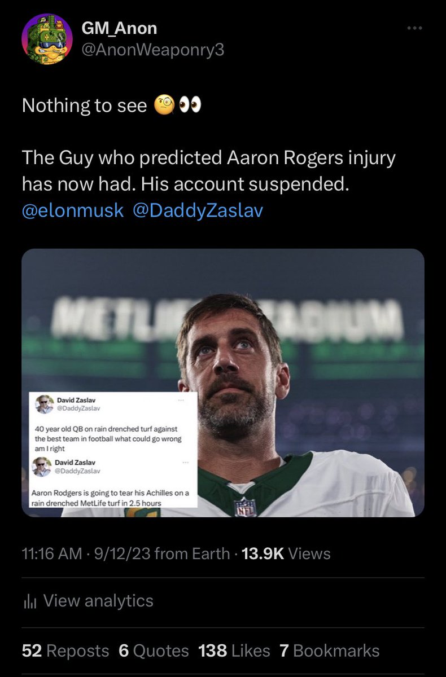Show the 52 Reposts list
Image resolution: width=446 pixels, height=677 pixels.
tap(65, 650)
